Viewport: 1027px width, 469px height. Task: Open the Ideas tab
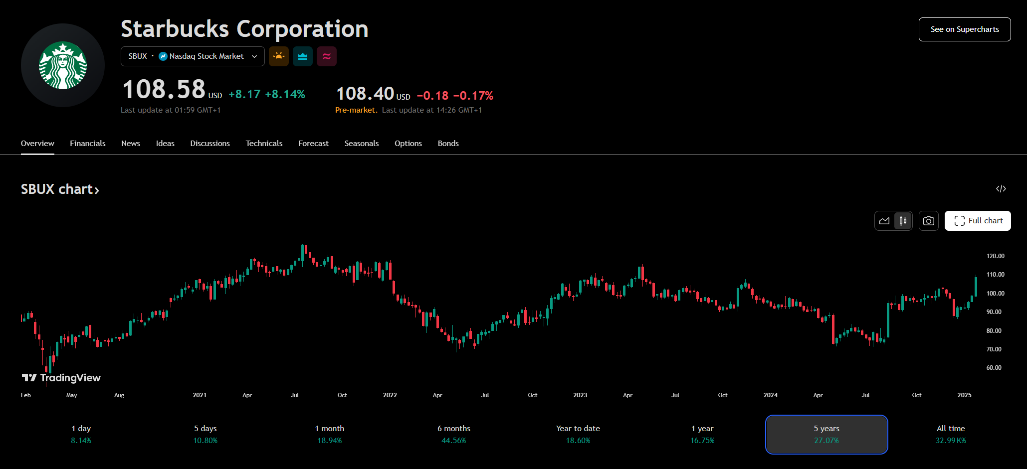tap(165, 144)
